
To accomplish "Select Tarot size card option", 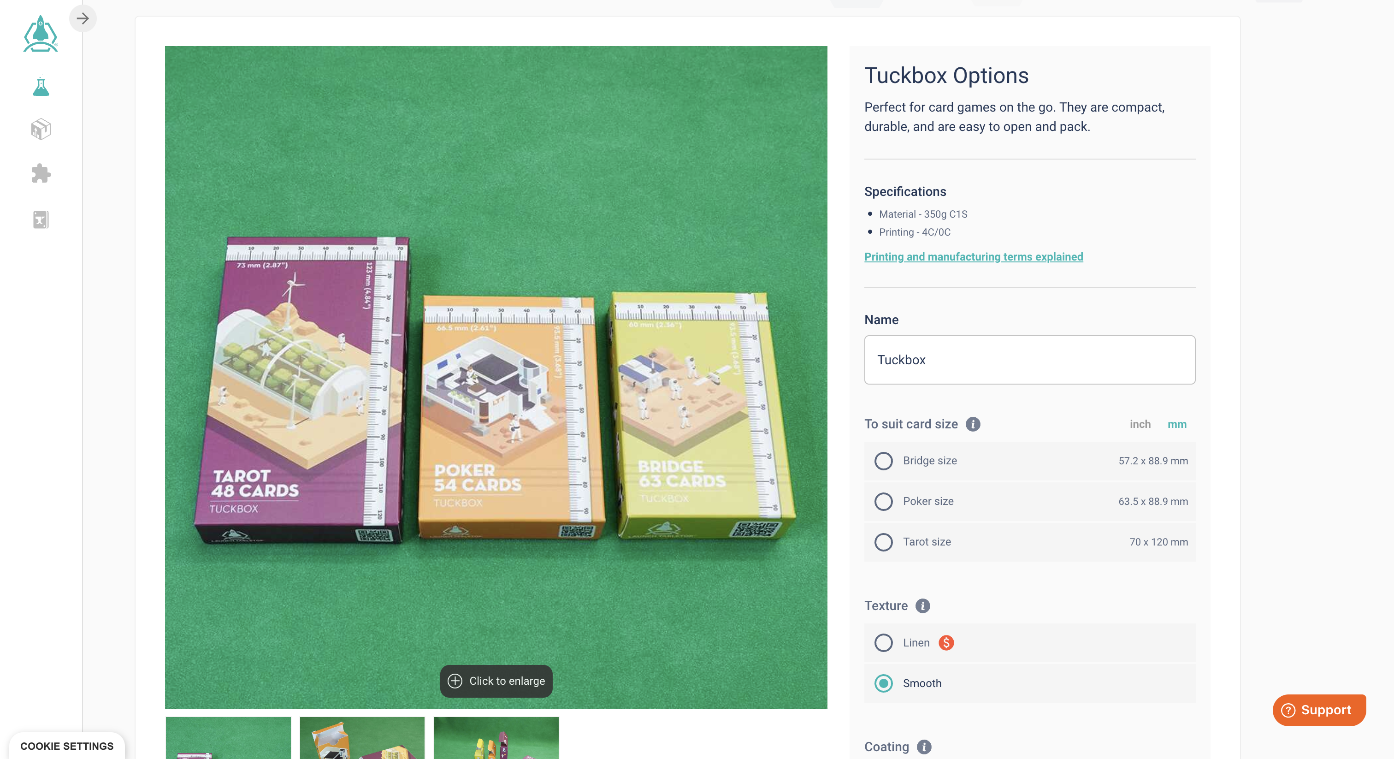I will 1030,542.
